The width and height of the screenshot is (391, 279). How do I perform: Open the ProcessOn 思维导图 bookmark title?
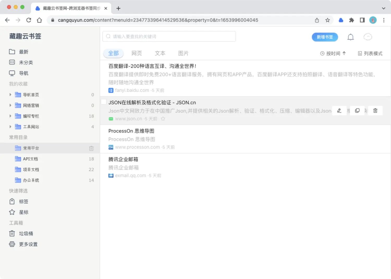click(131, 131)
